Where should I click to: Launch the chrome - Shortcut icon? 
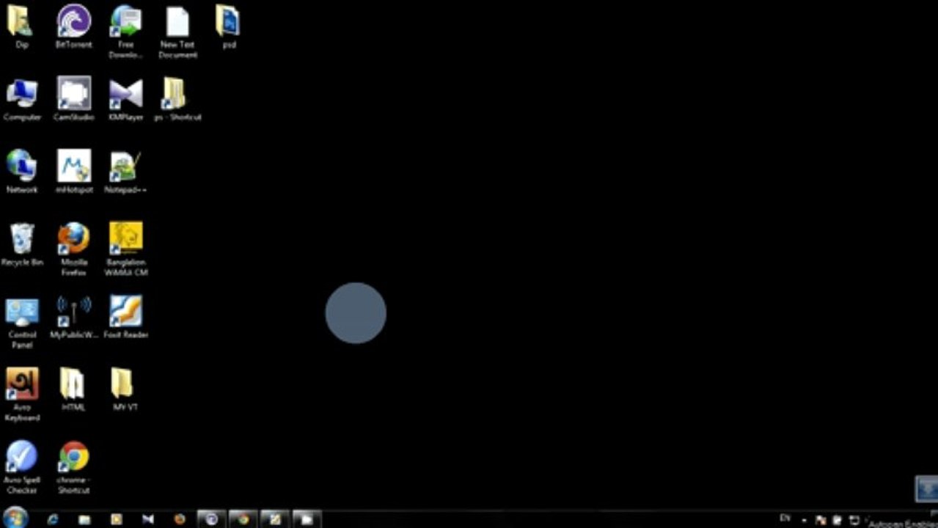[x=73, y=468]
